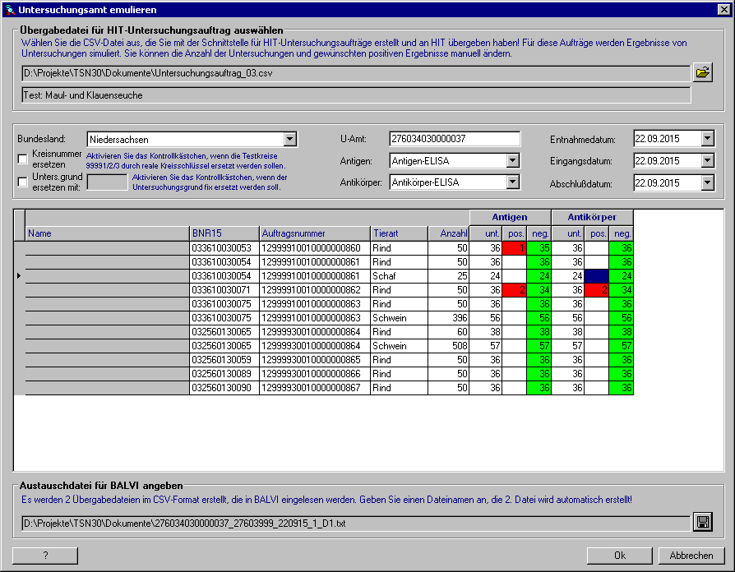Select BNR15 cell 033610030071
735x572 pixels.
pos(224,290)
